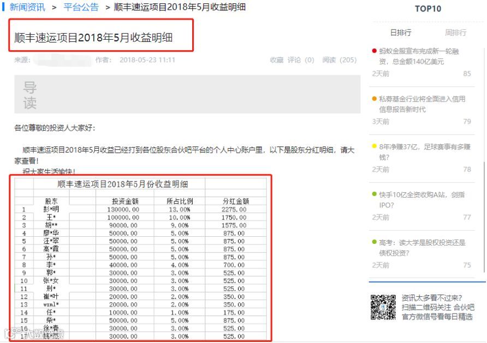Click the 资讯太多看不过来 text

click(432, 298)
